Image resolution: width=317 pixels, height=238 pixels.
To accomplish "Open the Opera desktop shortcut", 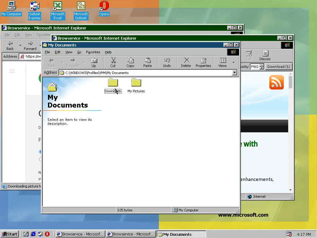I will click(x=104, y=8).
